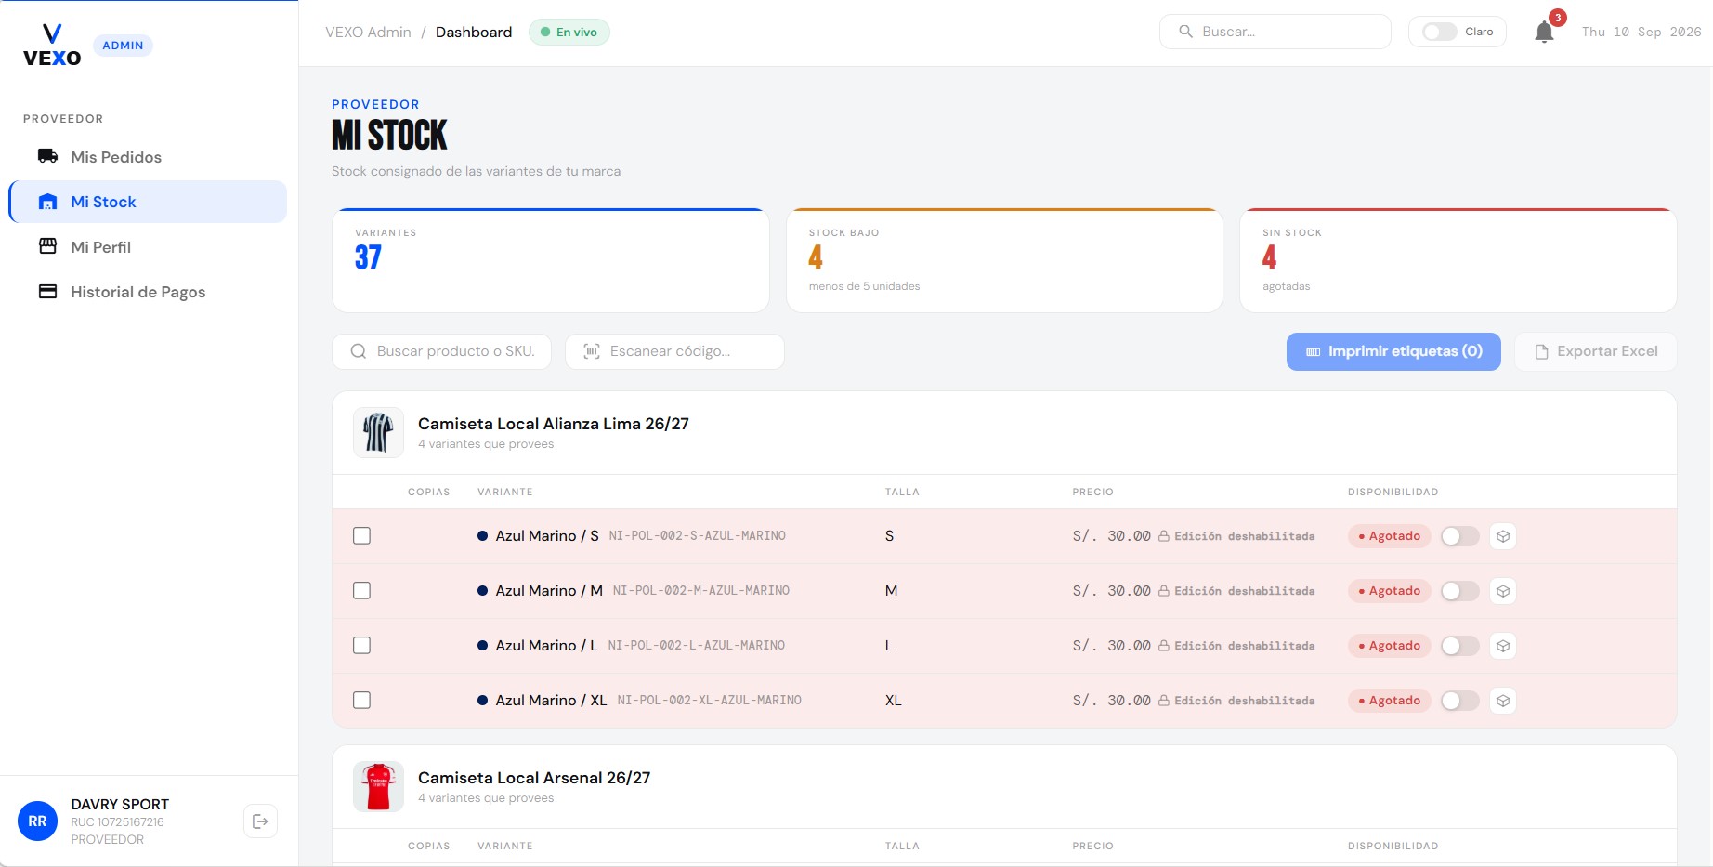Viewport: 1713px width, 867px height.
Task: Click Imprimir etiquetas (0) button
Action: (1393, 351)
